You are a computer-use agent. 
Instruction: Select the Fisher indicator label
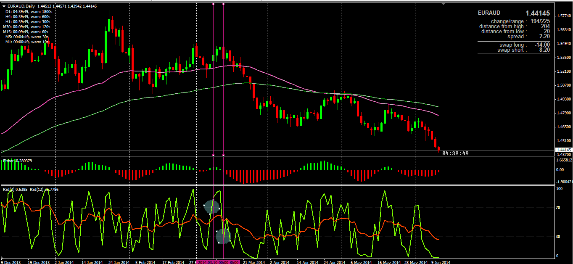(x=17, y=161)
